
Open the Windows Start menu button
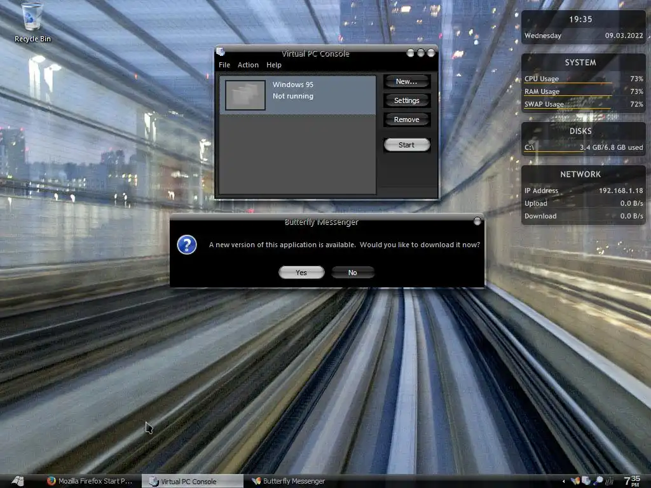pyautogui.click(x=18, y=481)
